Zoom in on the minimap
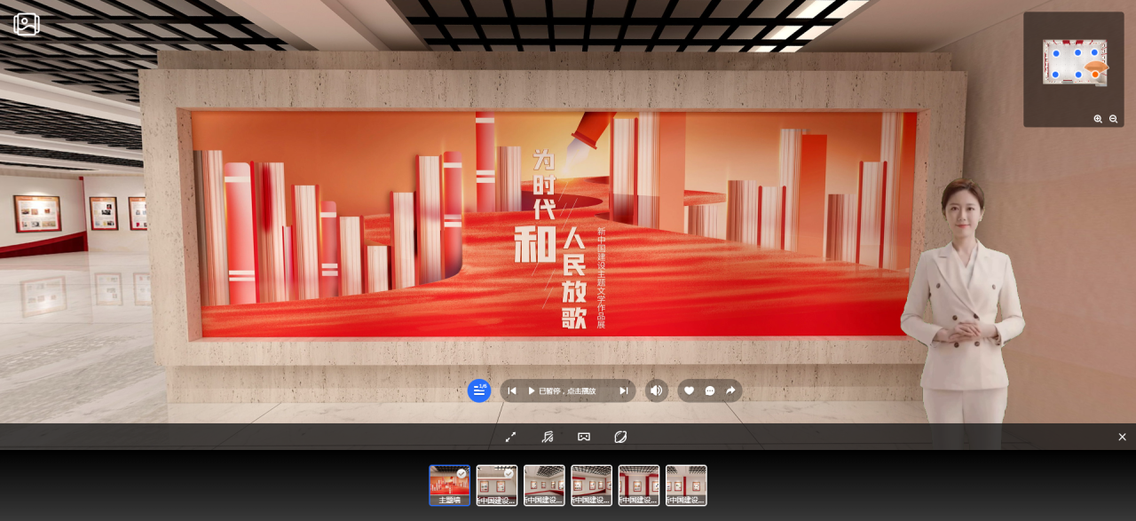1136x521 pixels. click(x=1097, y=119)
